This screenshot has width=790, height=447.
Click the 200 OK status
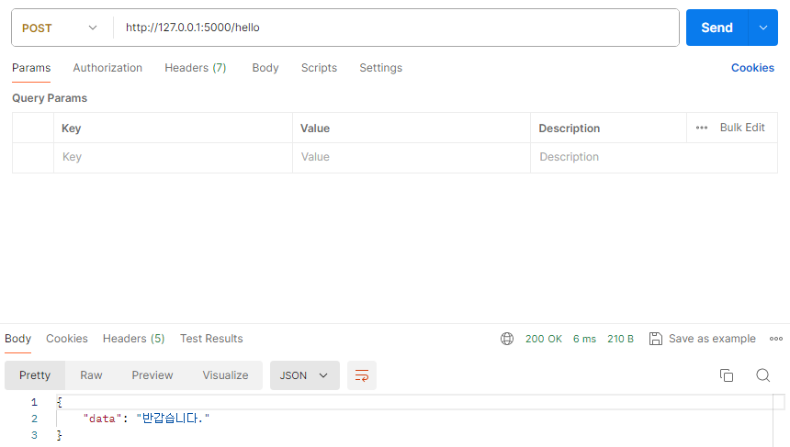(x=544, y=340)
